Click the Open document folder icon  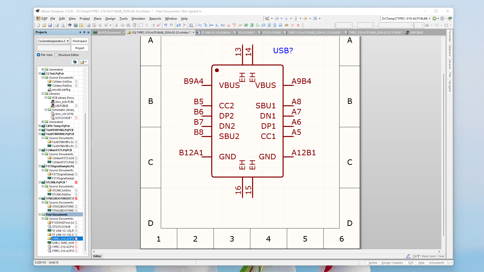pos(44,25)
